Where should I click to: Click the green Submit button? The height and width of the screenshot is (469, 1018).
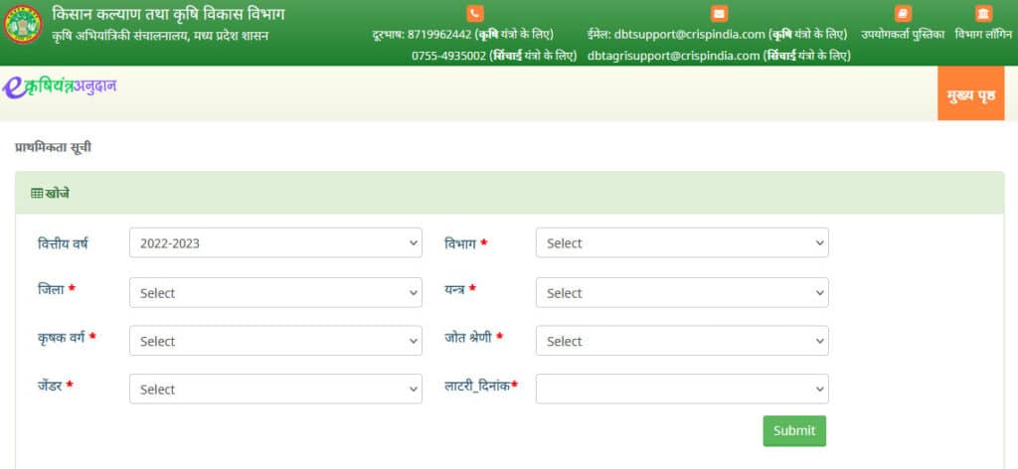[x=794, y=430]
